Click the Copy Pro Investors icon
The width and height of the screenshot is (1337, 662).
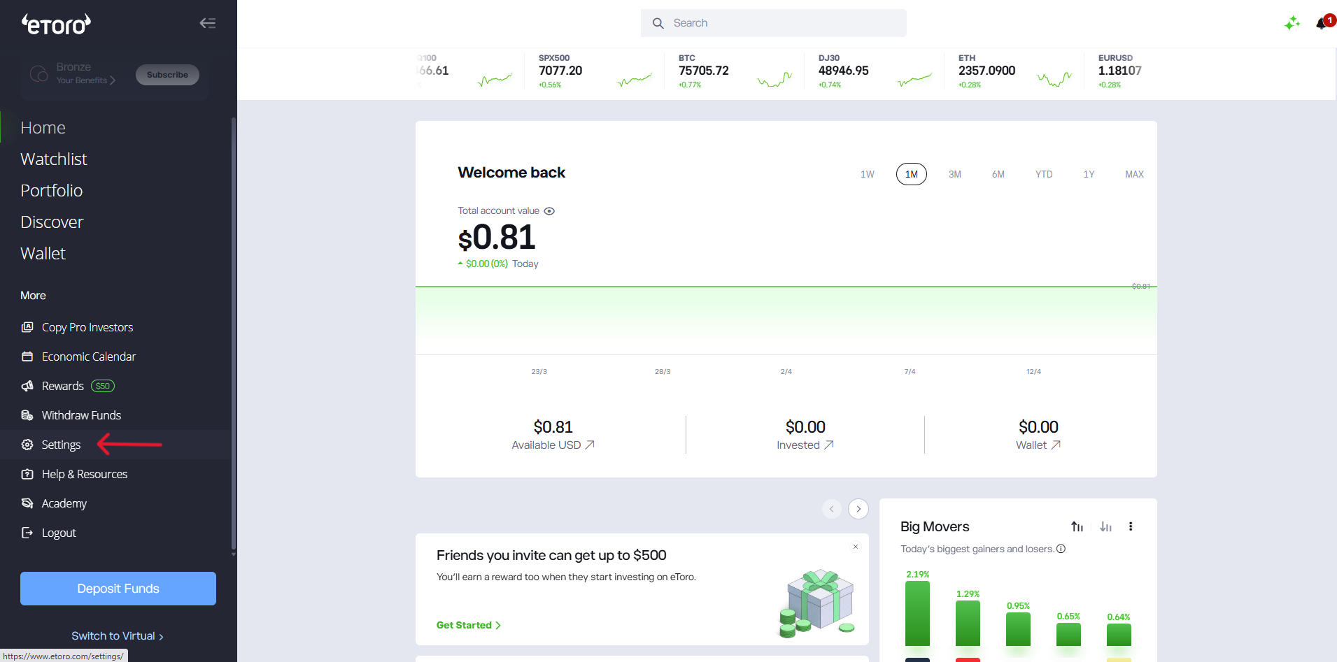[x=27, y=327]
